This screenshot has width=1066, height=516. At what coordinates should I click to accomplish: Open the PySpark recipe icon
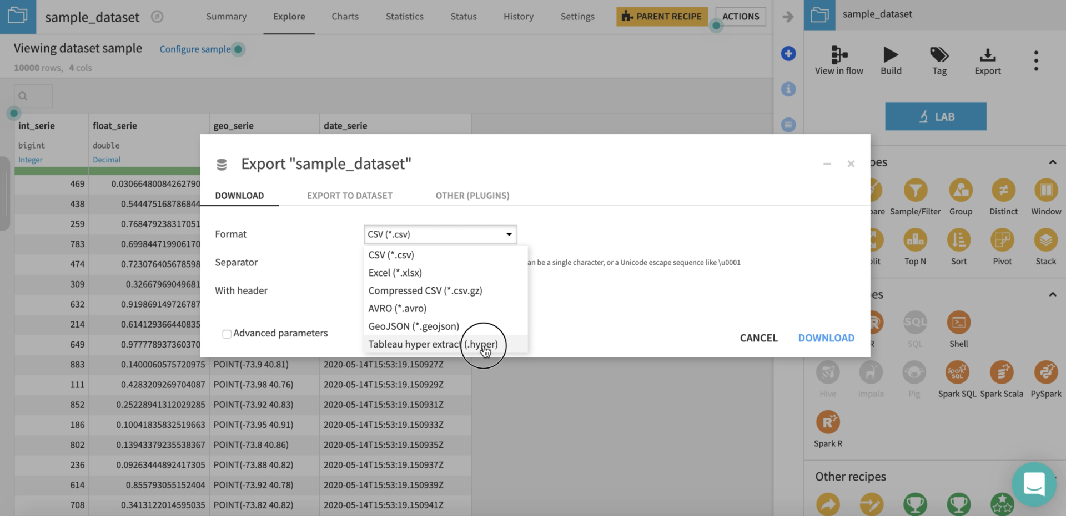tap(1045, 372)
